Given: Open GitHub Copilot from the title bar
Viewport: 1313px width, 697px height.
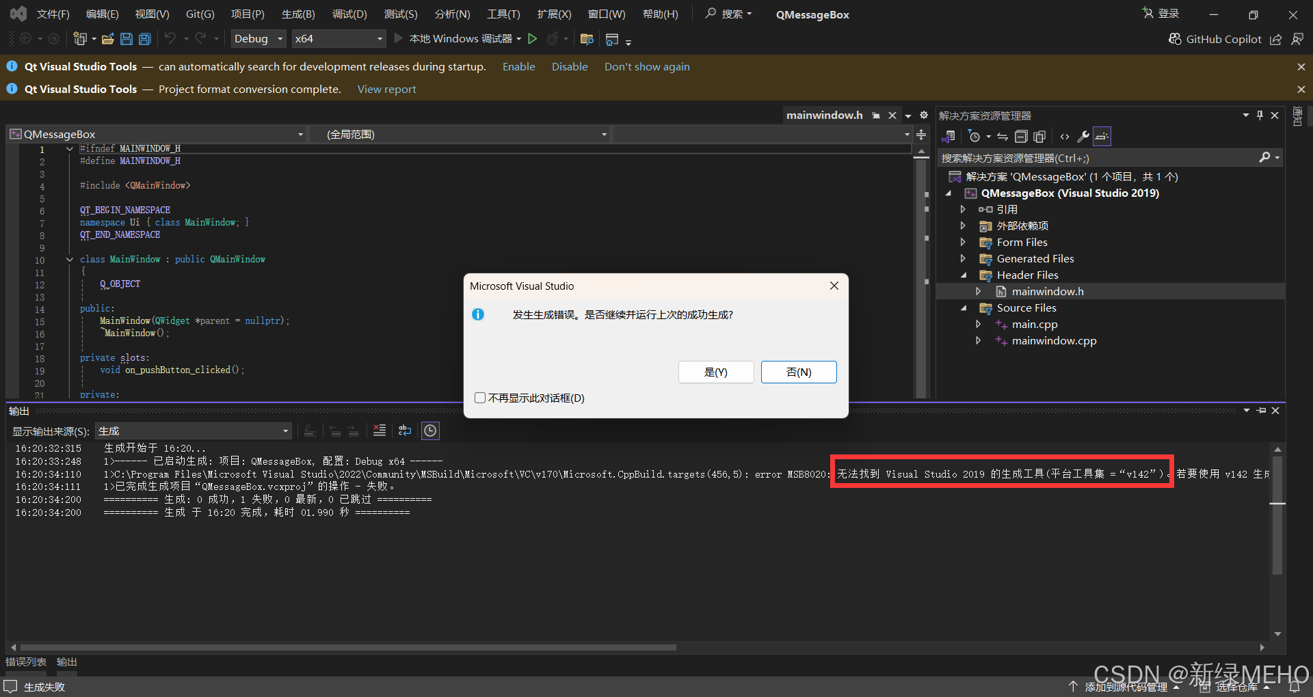Looking at the screenshot, I should click(1215, 39).
